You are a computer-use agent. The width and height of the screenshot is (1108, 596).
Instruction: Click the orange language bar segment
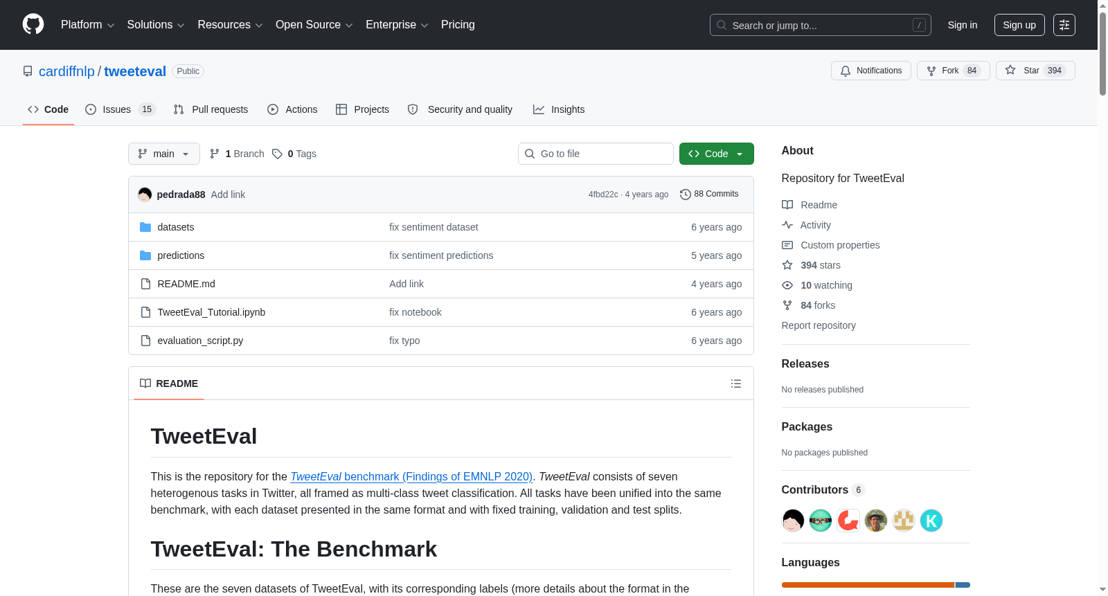[868, 585]
